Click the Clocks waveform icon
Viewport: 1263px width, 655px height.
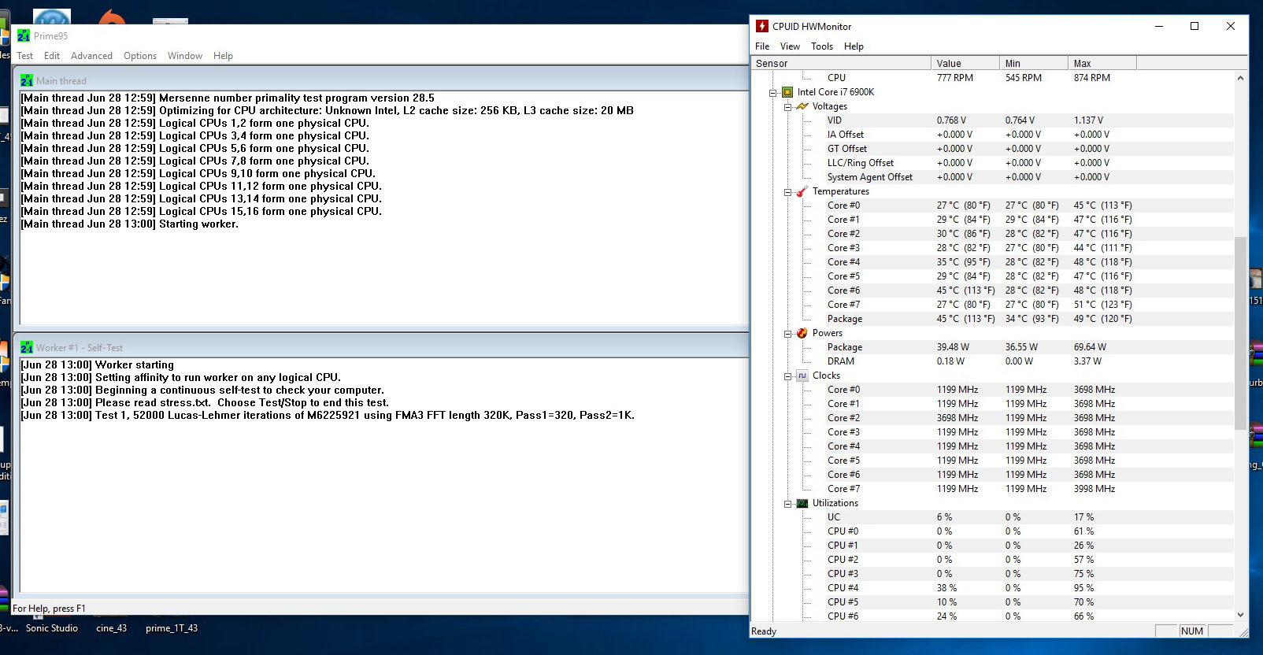(x=802, y=376)
